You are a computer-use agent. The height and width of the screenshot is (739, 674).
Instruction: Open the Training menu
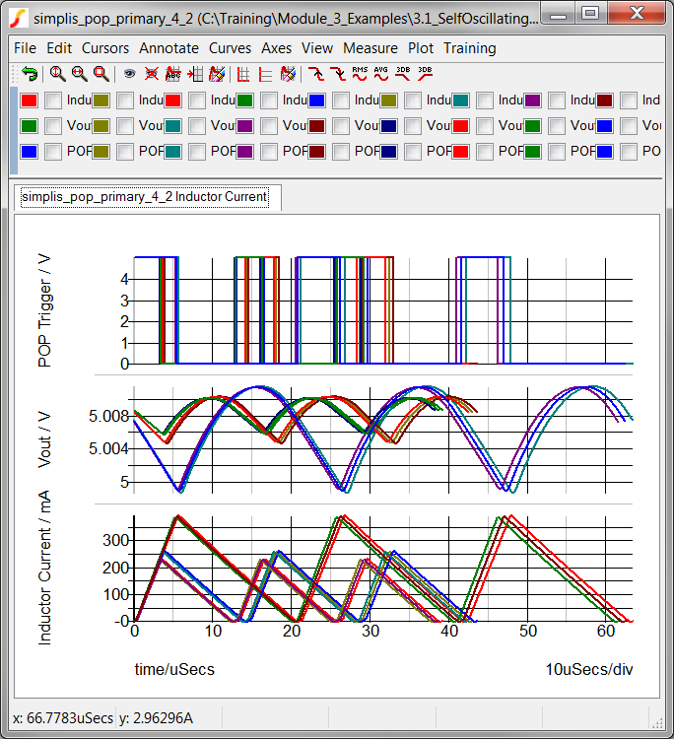(470, 48)
